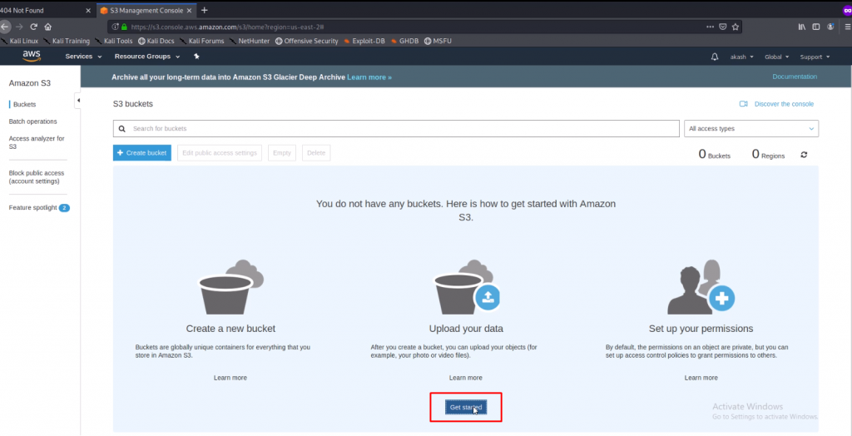Screen dimensions: 852x436
Task: Click the 0 Regions count text
Action: click(x=768, y=155)
